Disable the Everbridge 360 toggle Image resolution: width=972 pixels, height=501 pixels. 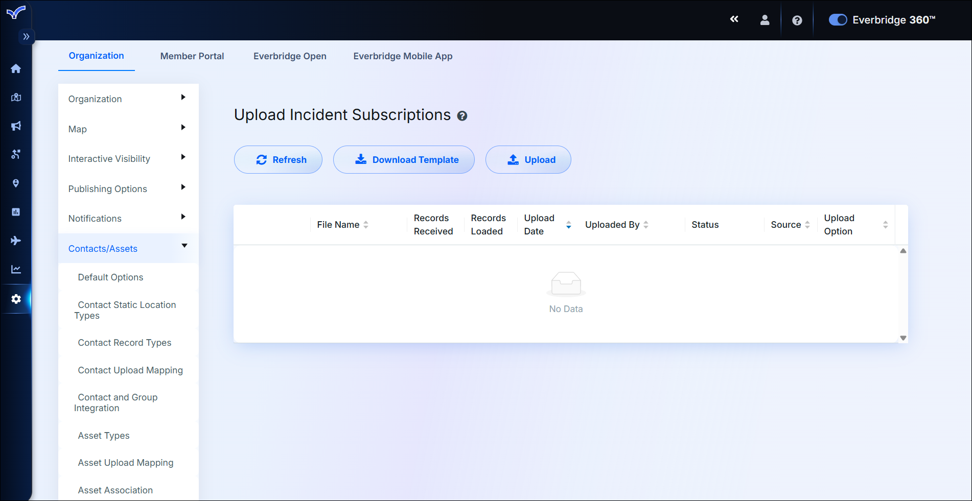(838, 19)
